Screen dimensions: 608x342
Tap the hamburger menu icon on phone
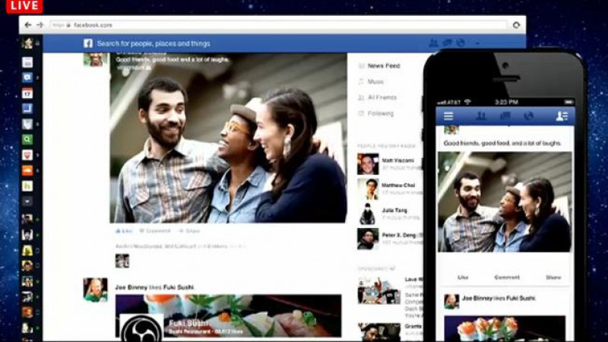(x=448, y=116)
